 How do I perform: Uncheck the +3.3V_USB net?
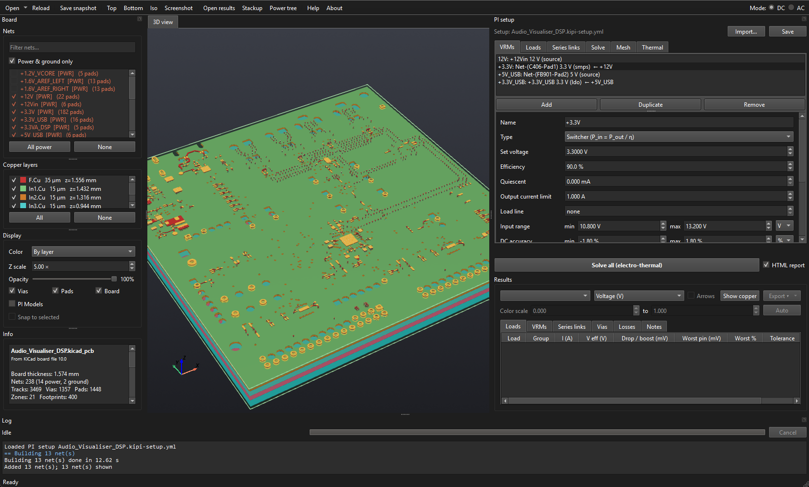(14, 120)
